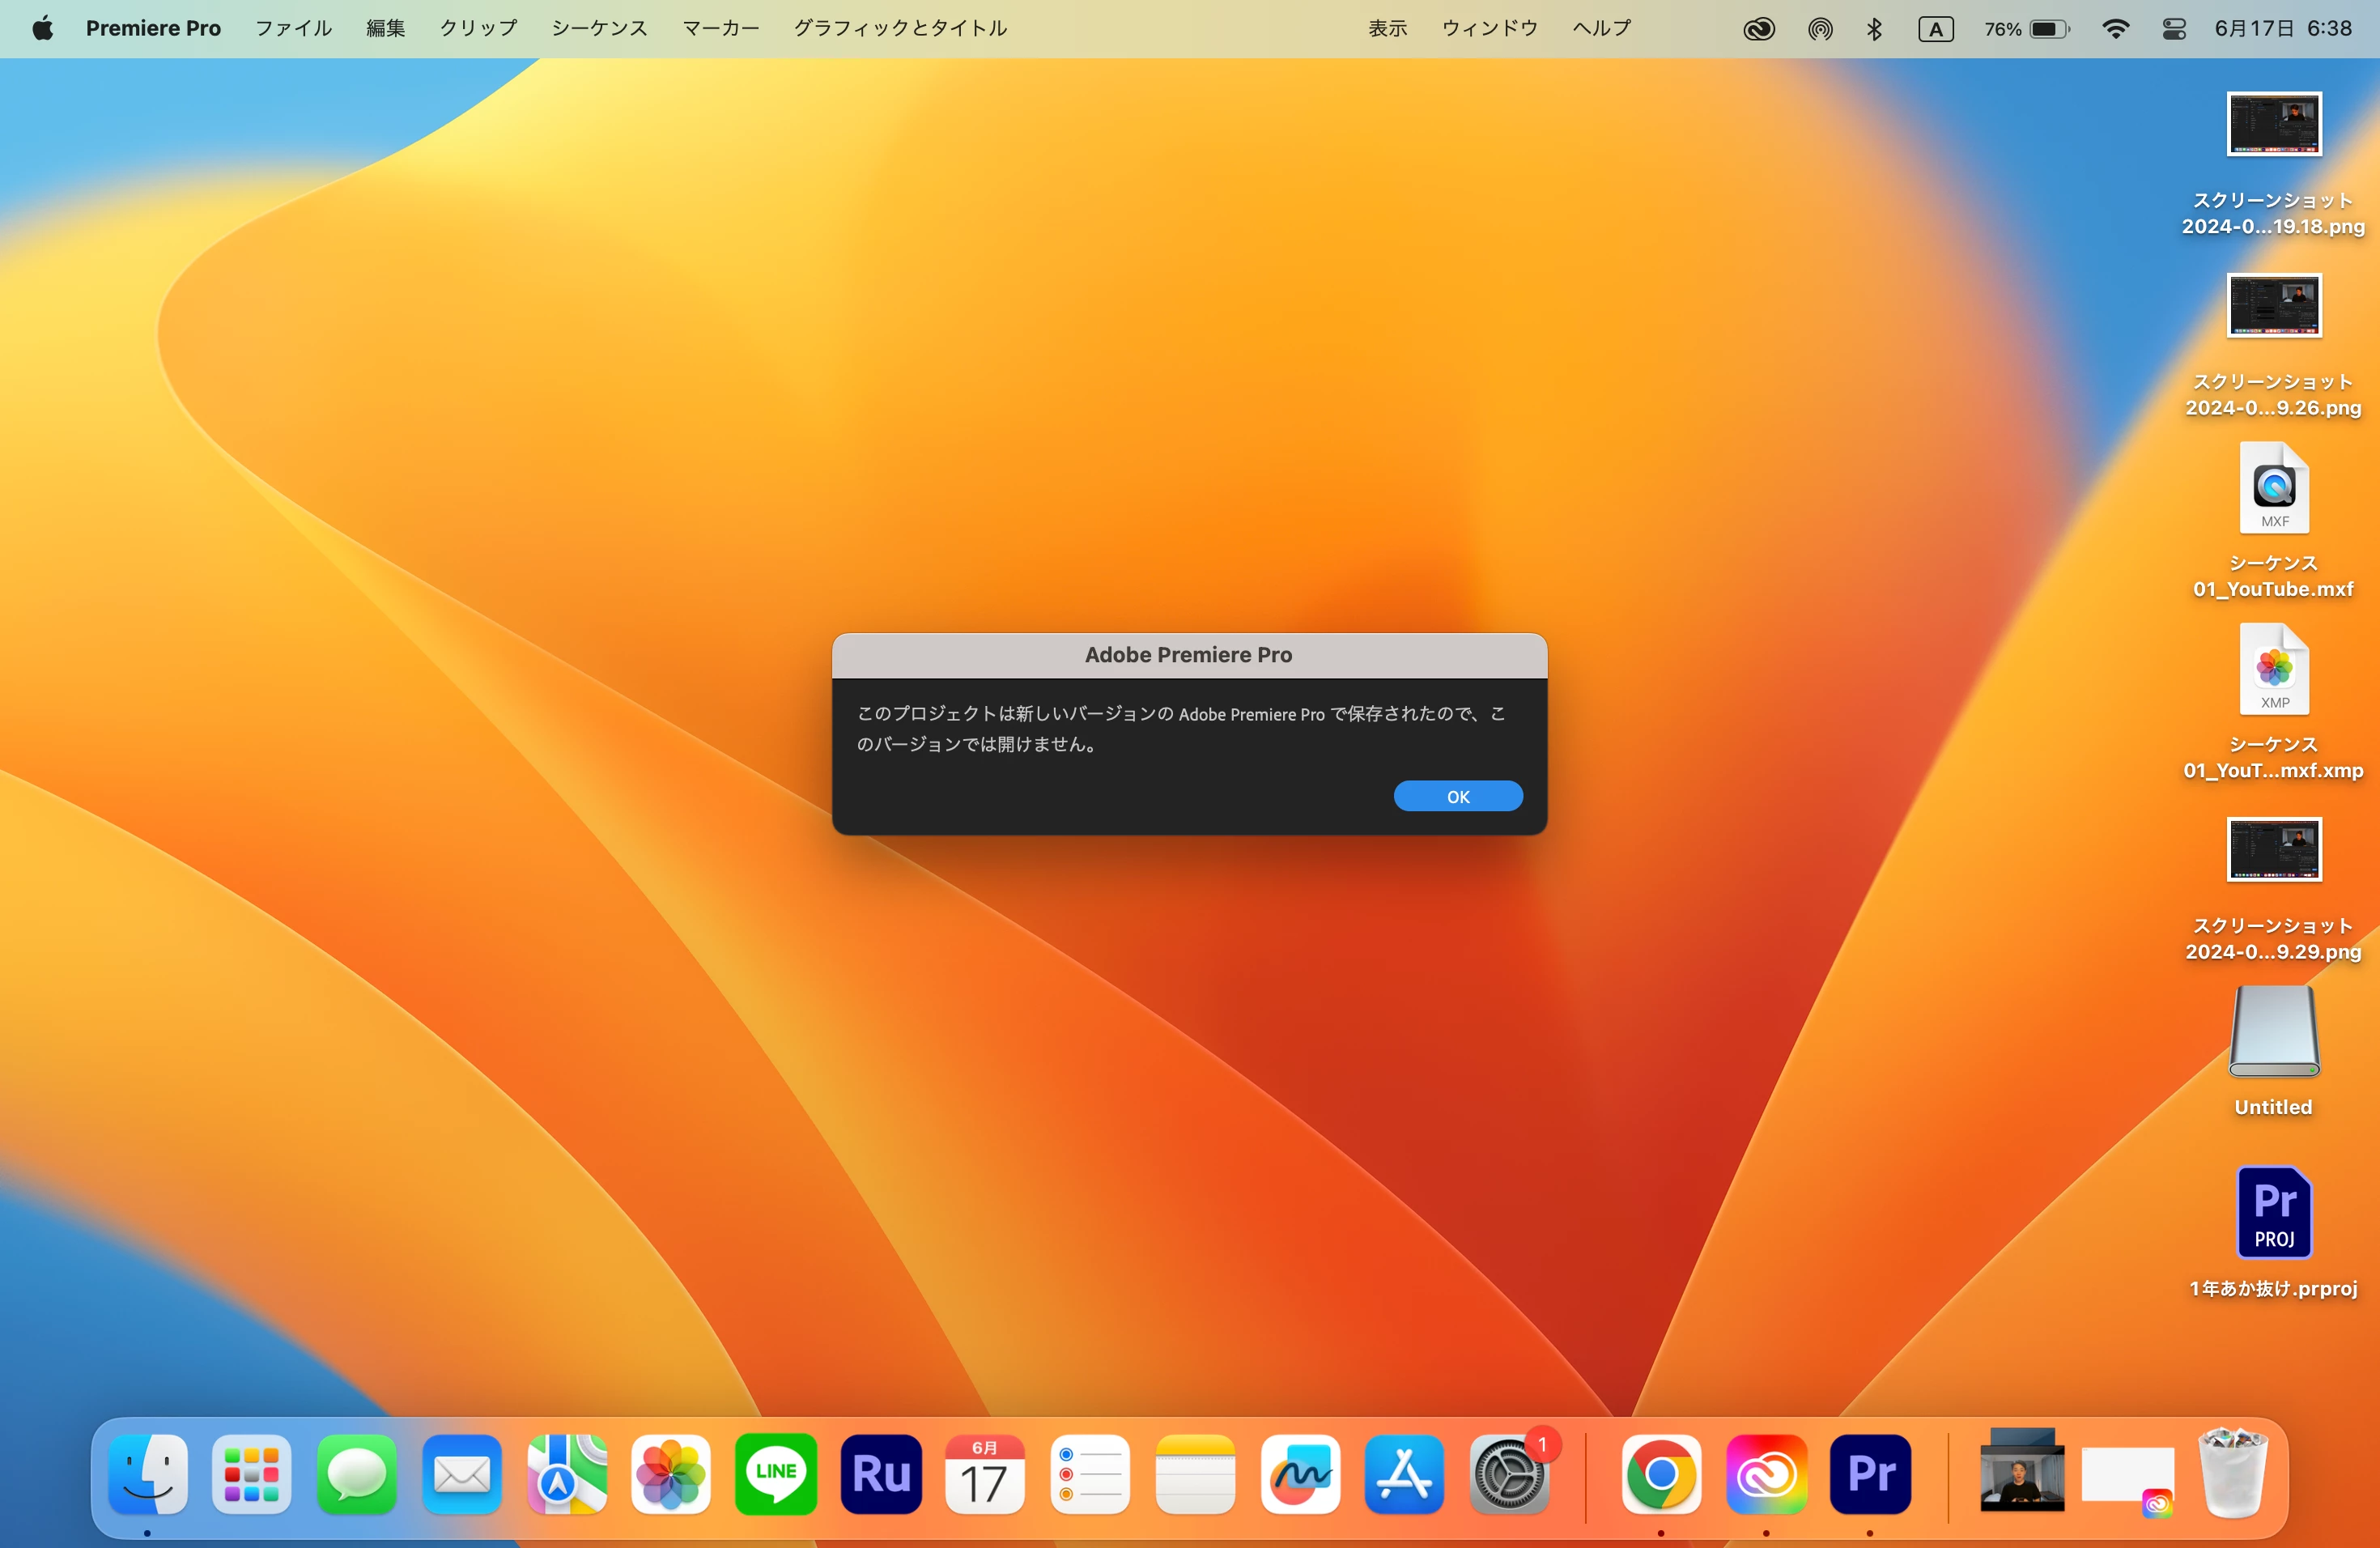Click OK in the Premiere Pro dialog
The width and height of the screenshot is (2380, 1548).
pos(1457,796)
